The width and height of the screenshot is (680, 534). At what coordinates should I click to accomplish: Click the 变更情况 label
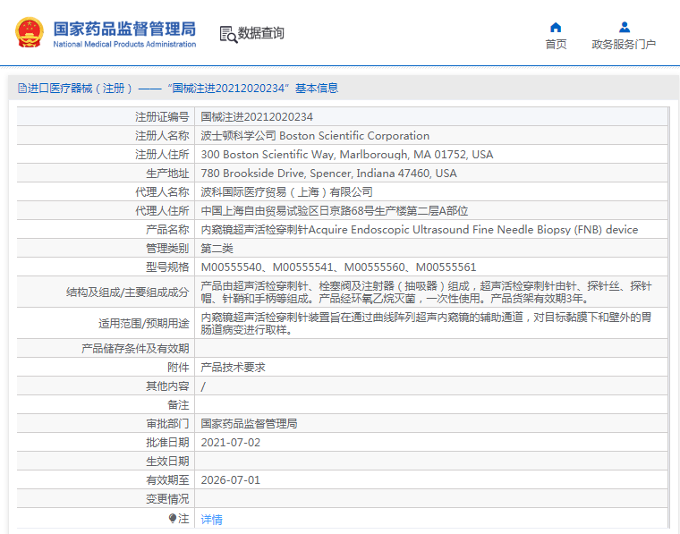[x=167, y=499]
